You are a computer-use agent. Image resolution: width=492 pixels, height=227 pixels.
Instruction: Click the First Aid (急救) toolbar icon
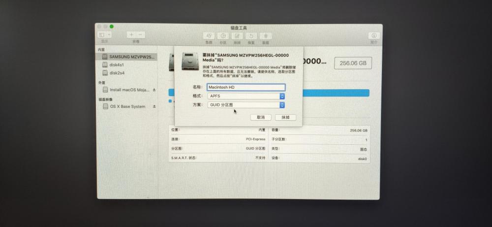point(209,36)
